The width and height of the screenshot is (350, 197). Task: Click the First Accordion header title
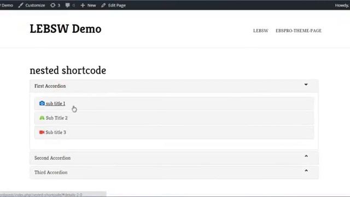coord(50,86)
